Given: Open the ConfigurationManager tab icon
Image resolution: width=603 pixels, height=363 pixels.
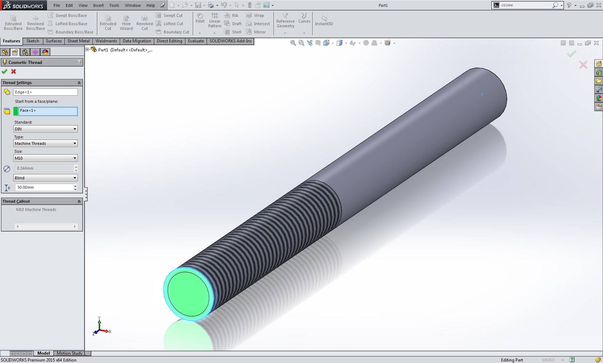Looking at the screenshot, I should [25, 52].
